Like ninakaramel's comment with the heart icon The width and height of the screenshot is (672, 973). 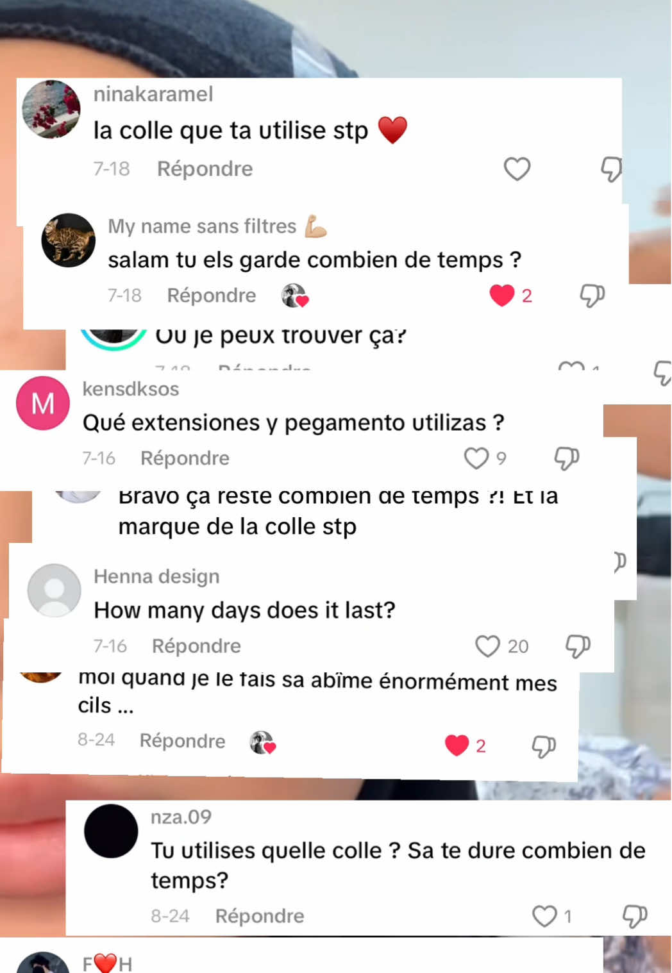[x=517, y=169]
